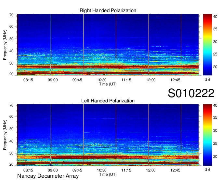
Task: Click 60 MHz tick of right-handed plot
Action: click(11, 26)
